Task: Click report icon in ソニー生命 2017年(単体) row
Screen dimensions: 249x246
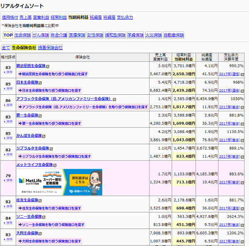Action: point(242,225)
